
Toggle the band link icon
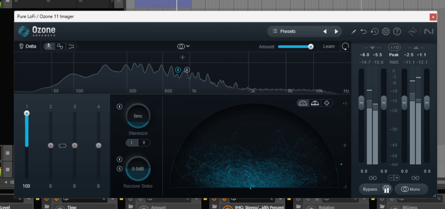[x=62, y=146]
